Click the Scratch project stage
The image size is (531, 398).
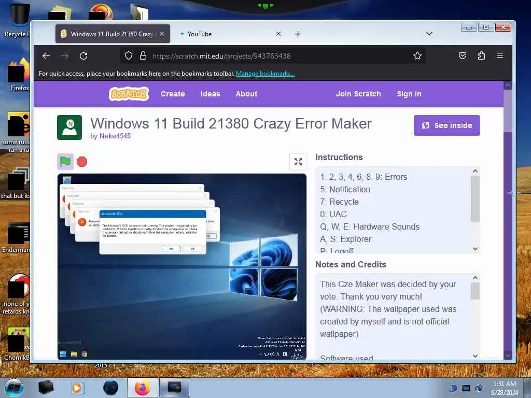[182, 266]
